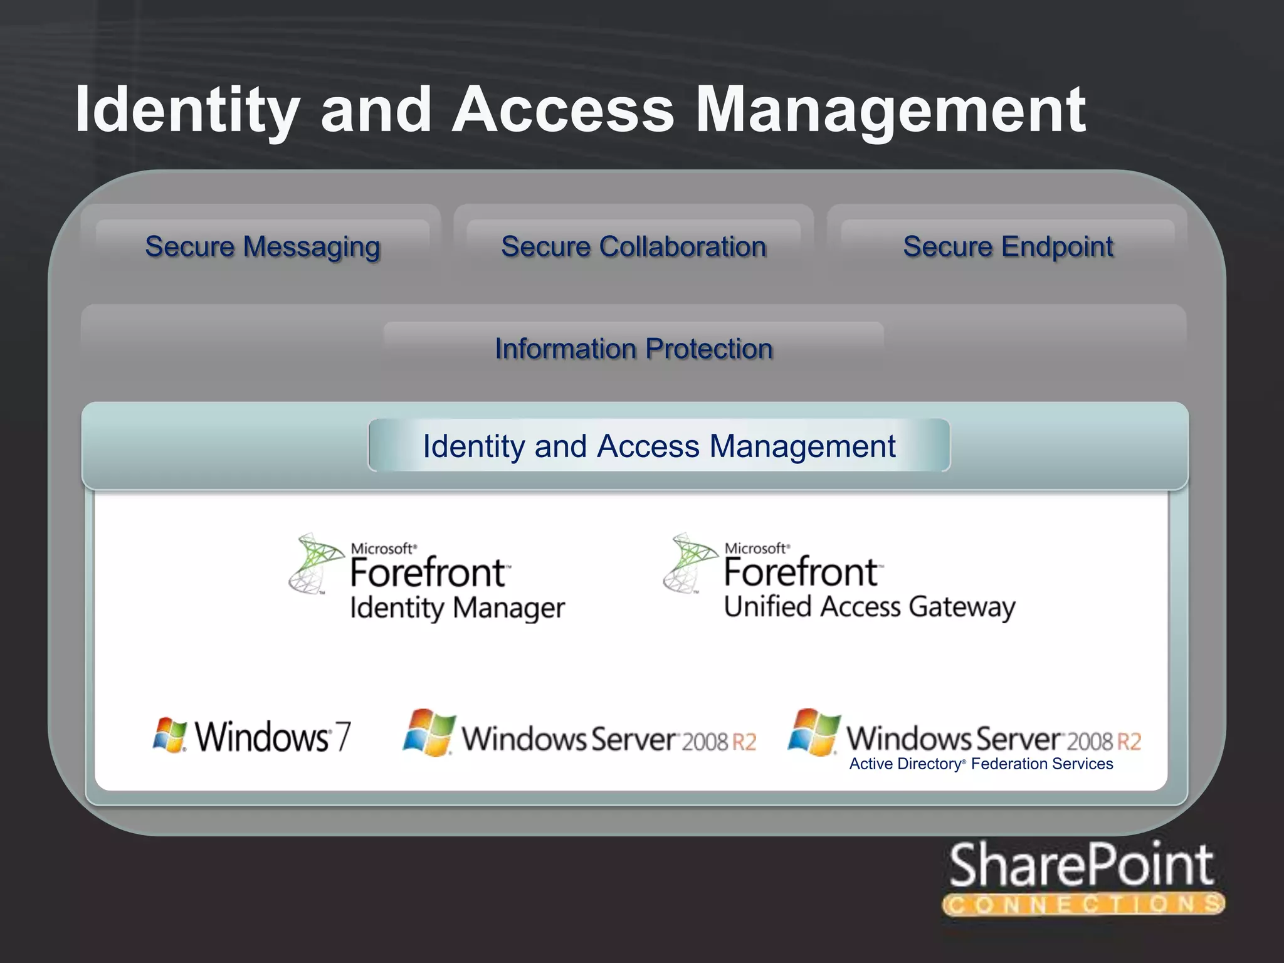Screen dimensions: 1284x963
Task: Click the highlighted Identity and Access Management banner
Action: (x=659, y=446)
